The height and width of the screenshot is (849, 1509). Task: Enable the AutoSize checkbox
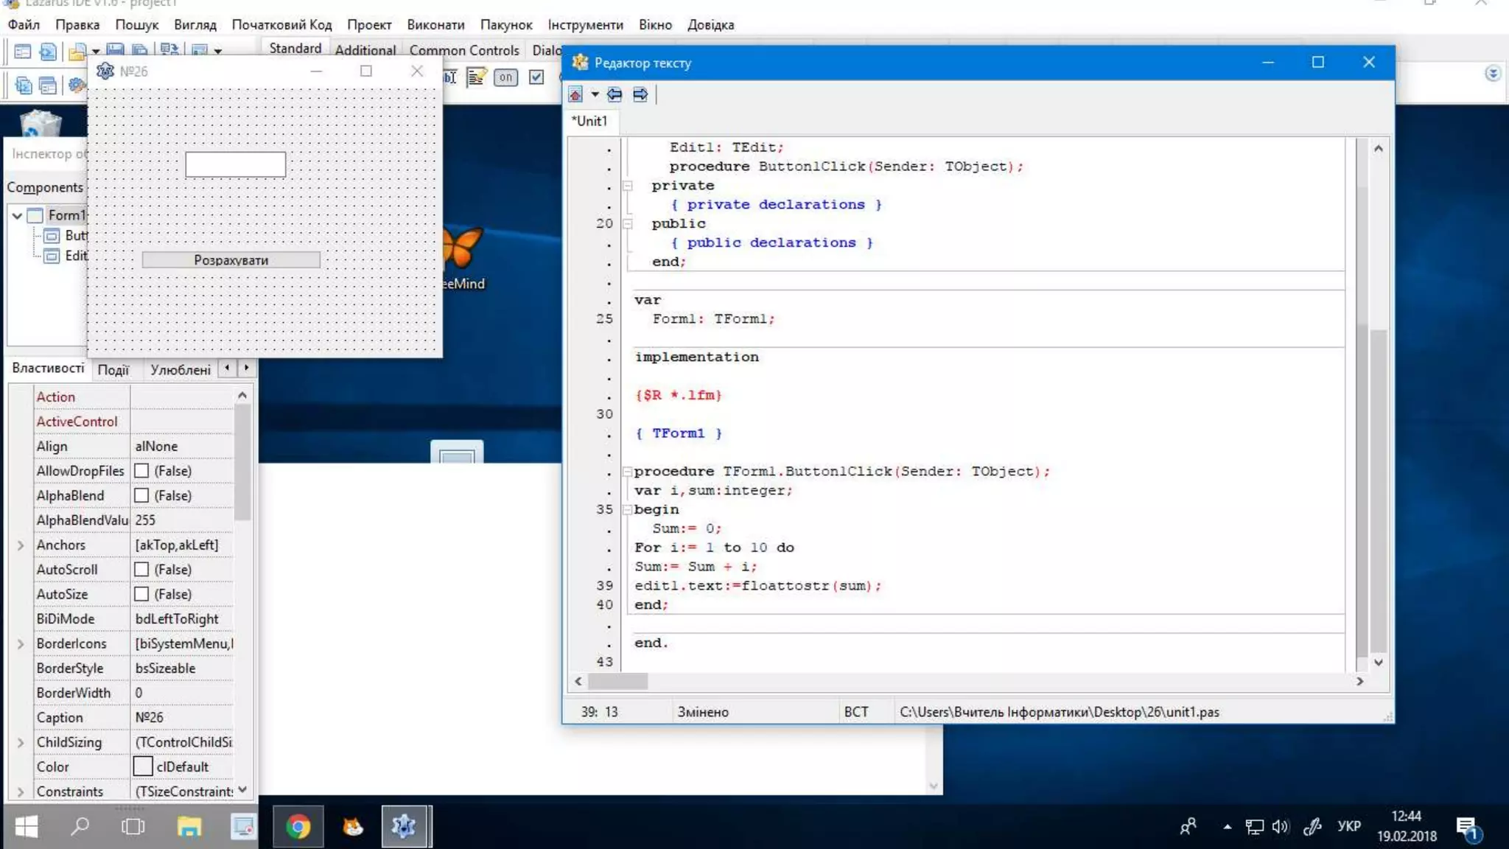click(x=141, y=594)
